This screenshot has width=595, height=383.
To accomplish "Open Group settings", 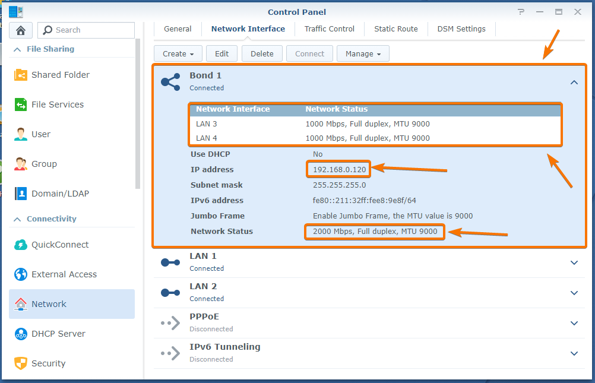I will [x=44, y=164].
